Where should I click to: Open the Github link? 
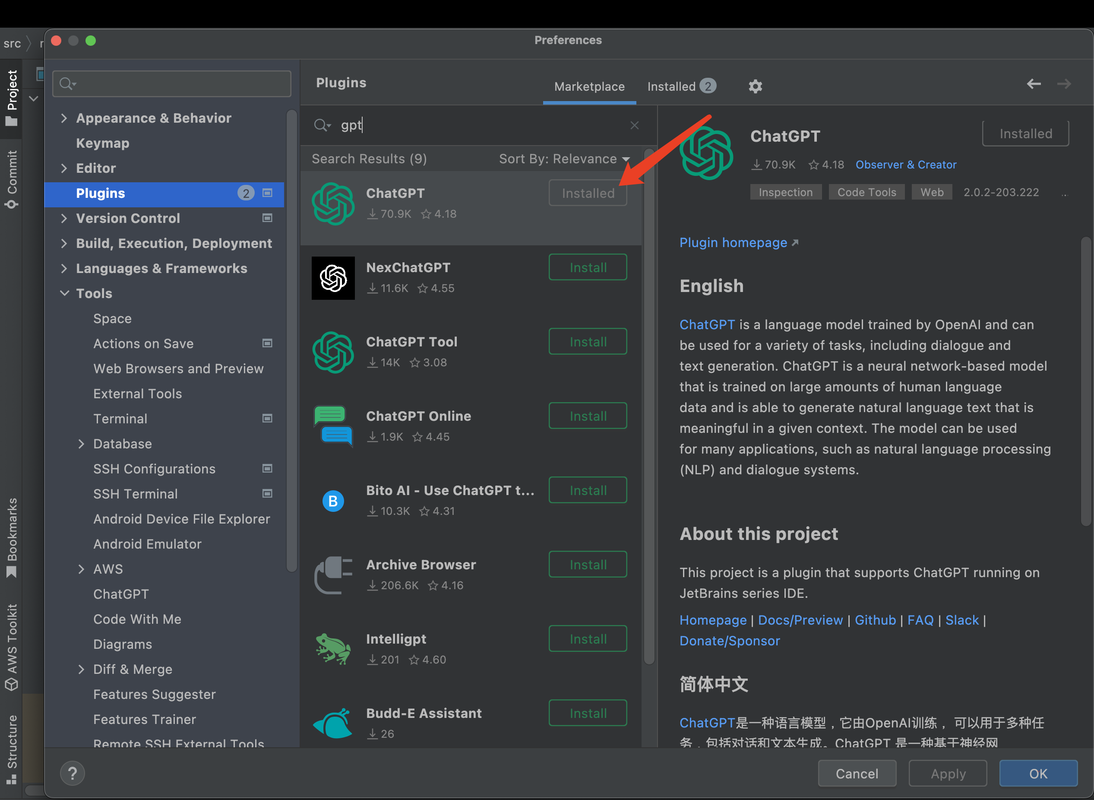tap(875, 620)
